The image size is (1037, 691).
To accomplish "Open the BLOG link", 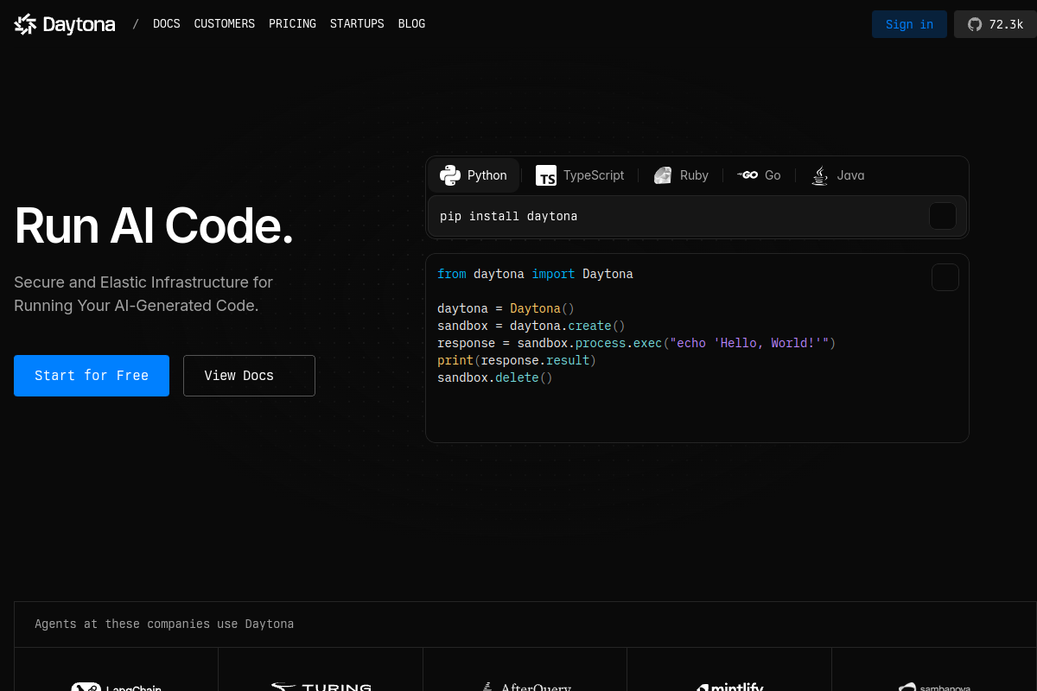I will coord(411,24).
